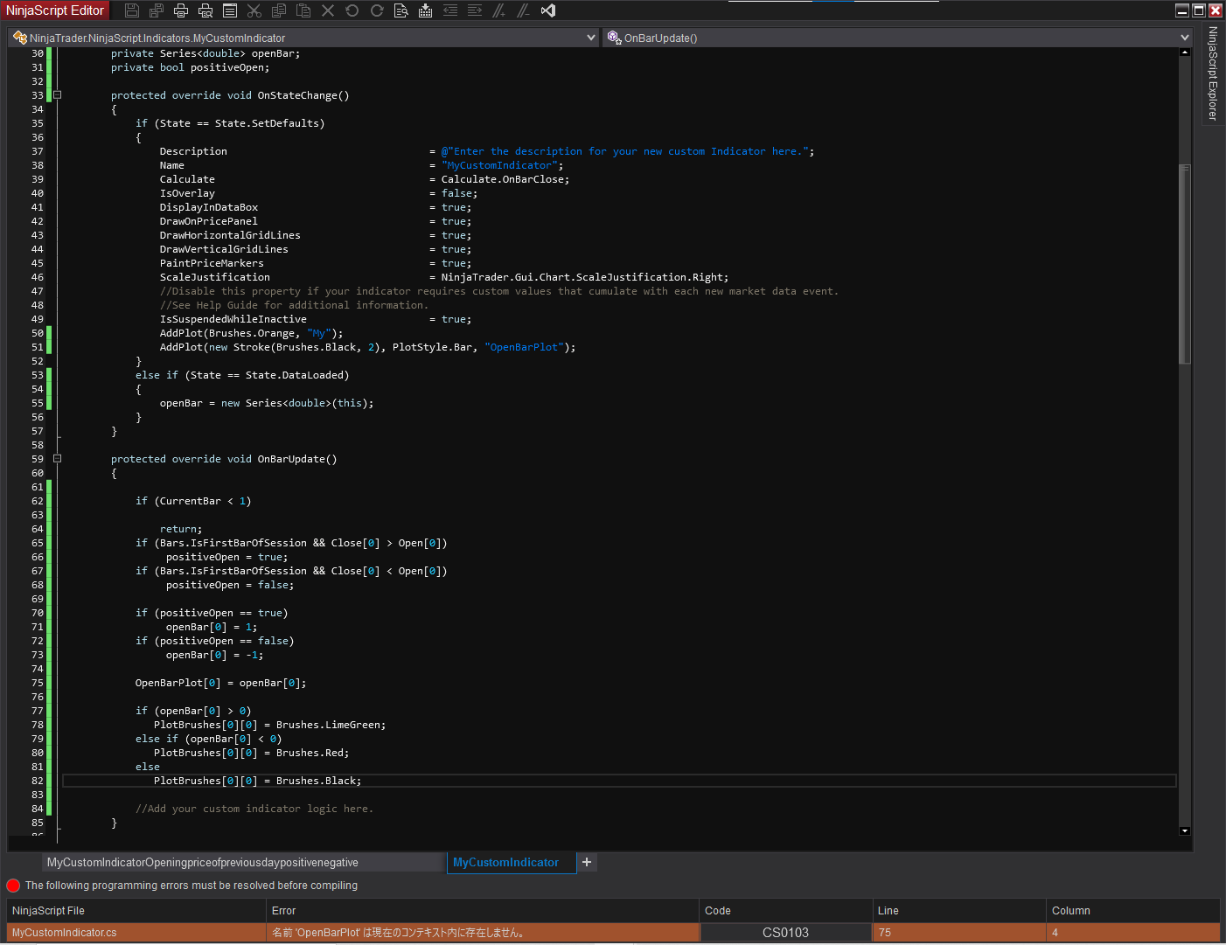The width and height of the screenshot is (1226, 945).
Task: Click the Undo arrow icon
Action: tap(352, 10)
